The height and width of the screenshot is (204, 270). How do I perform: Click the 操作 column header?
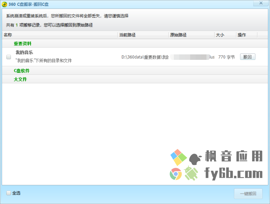coord(247,35)
